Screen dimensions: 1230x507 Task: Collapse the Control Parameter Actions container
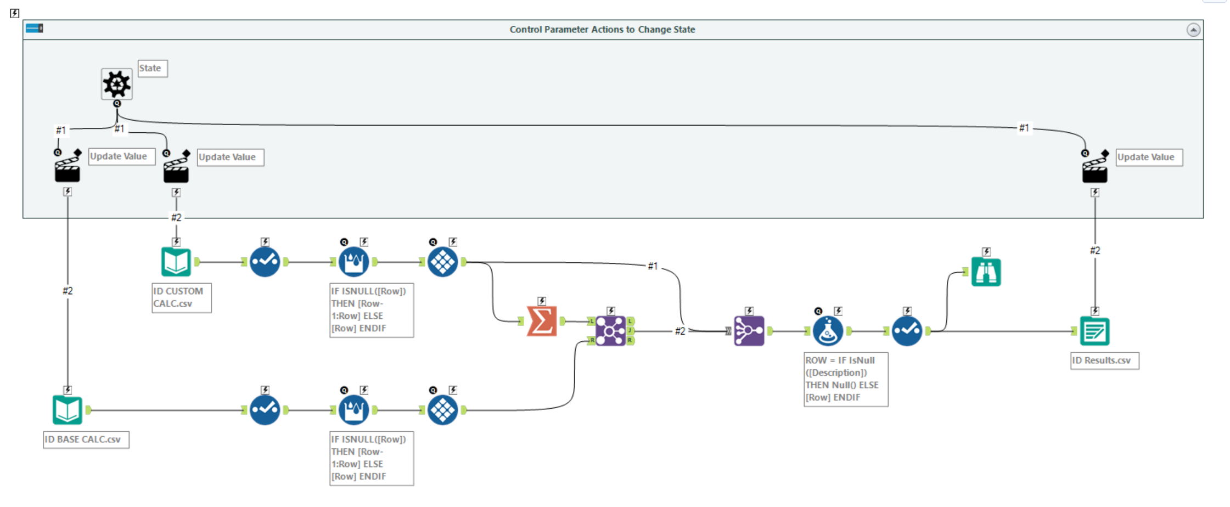click(1193, 30)
